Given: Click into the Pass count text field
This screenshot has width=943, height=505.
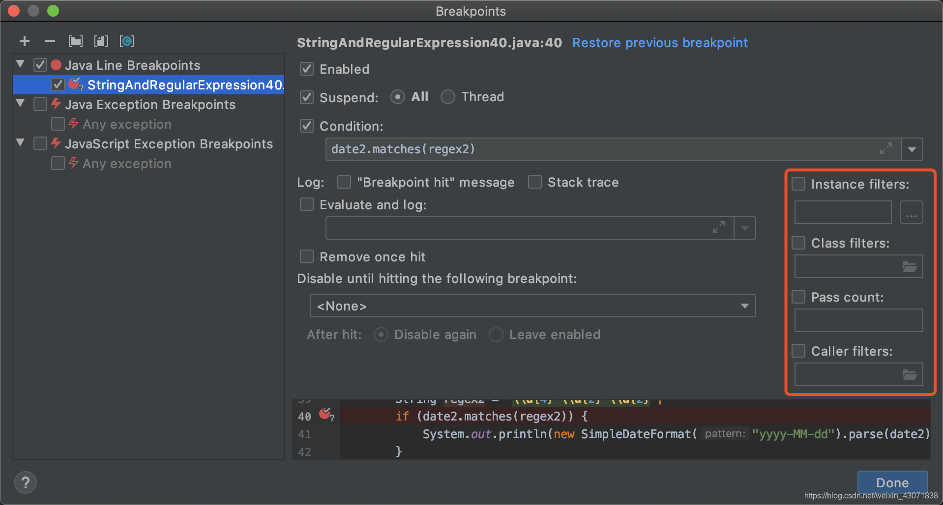Looking at the screenshot, I should 858,320.
